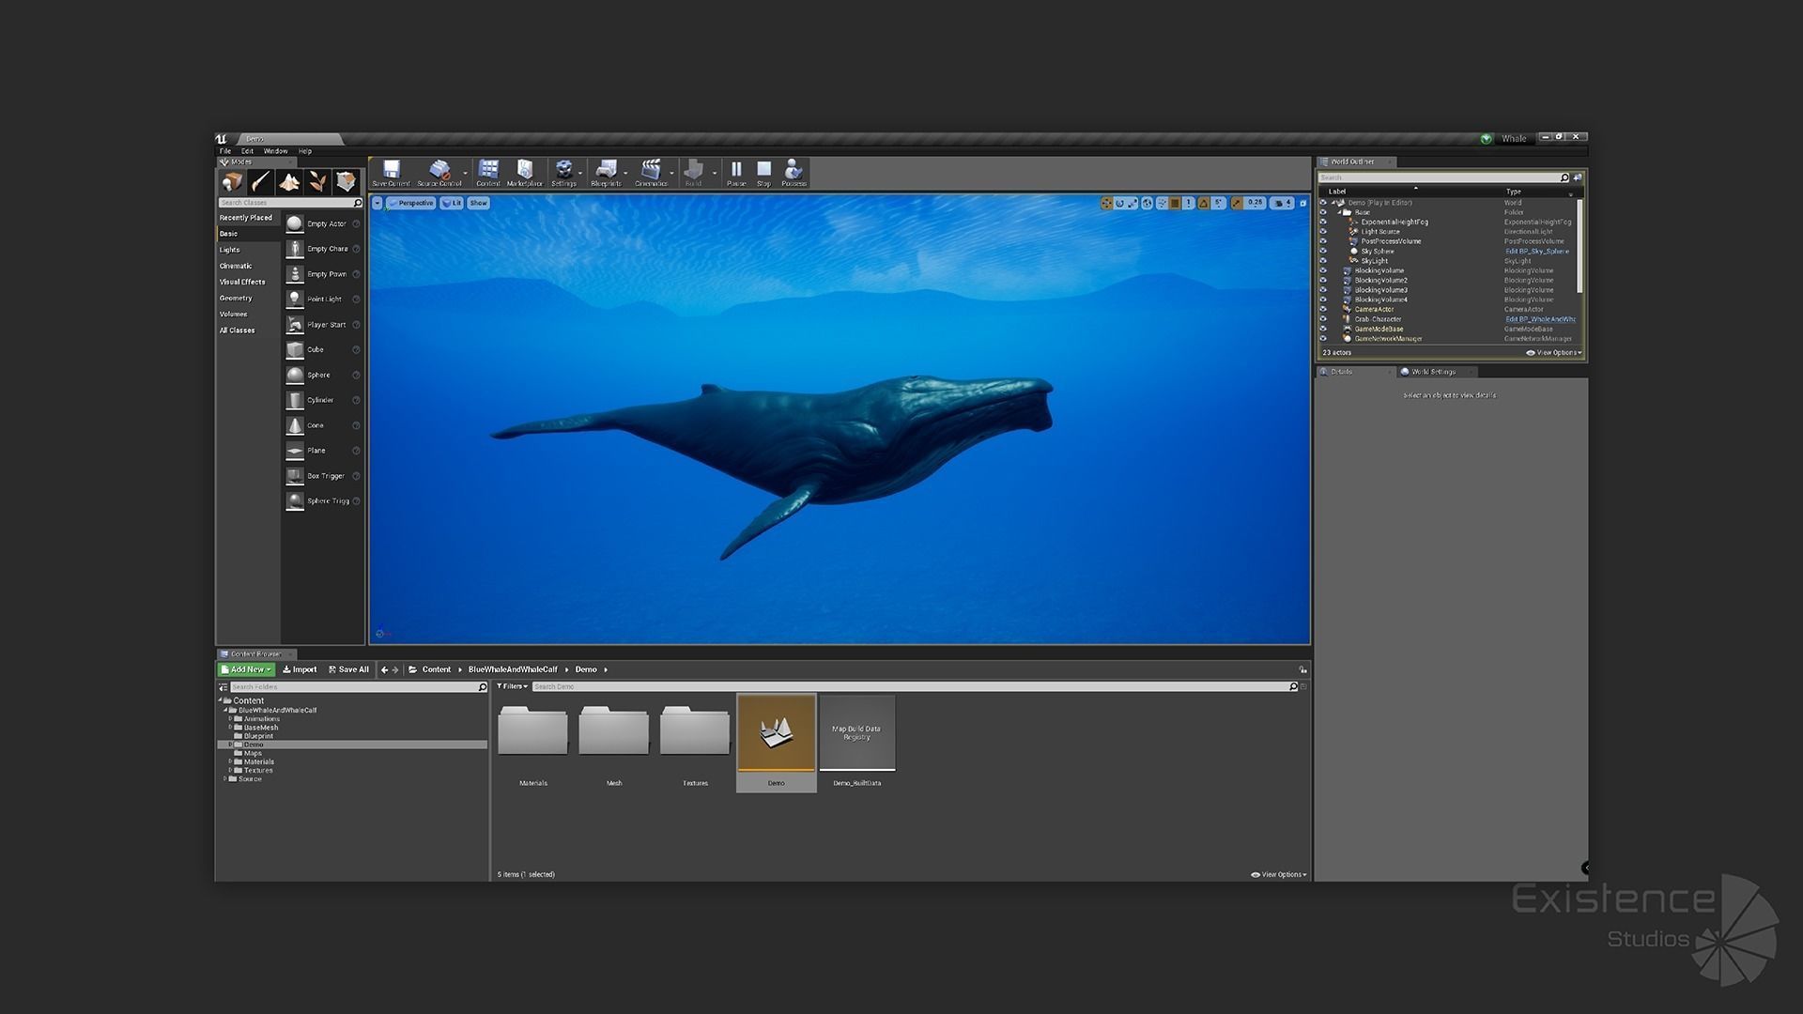Open World Outliner View Options

tap(1554, 353)
